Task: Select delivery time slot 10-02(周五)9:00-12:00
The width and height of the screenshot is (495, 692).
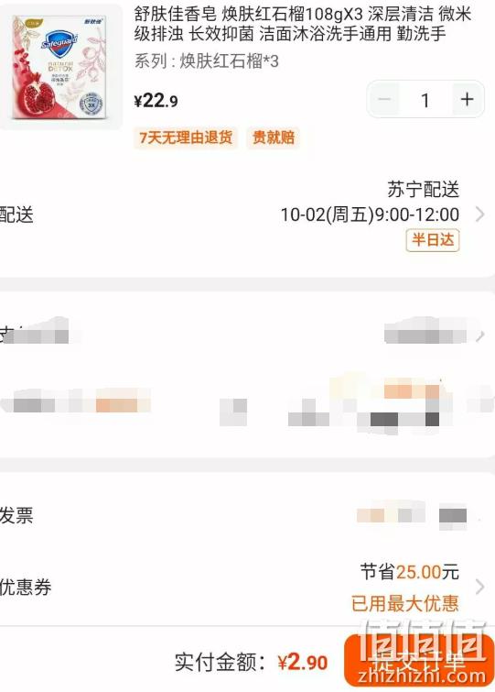Action: tap(370, 214)
